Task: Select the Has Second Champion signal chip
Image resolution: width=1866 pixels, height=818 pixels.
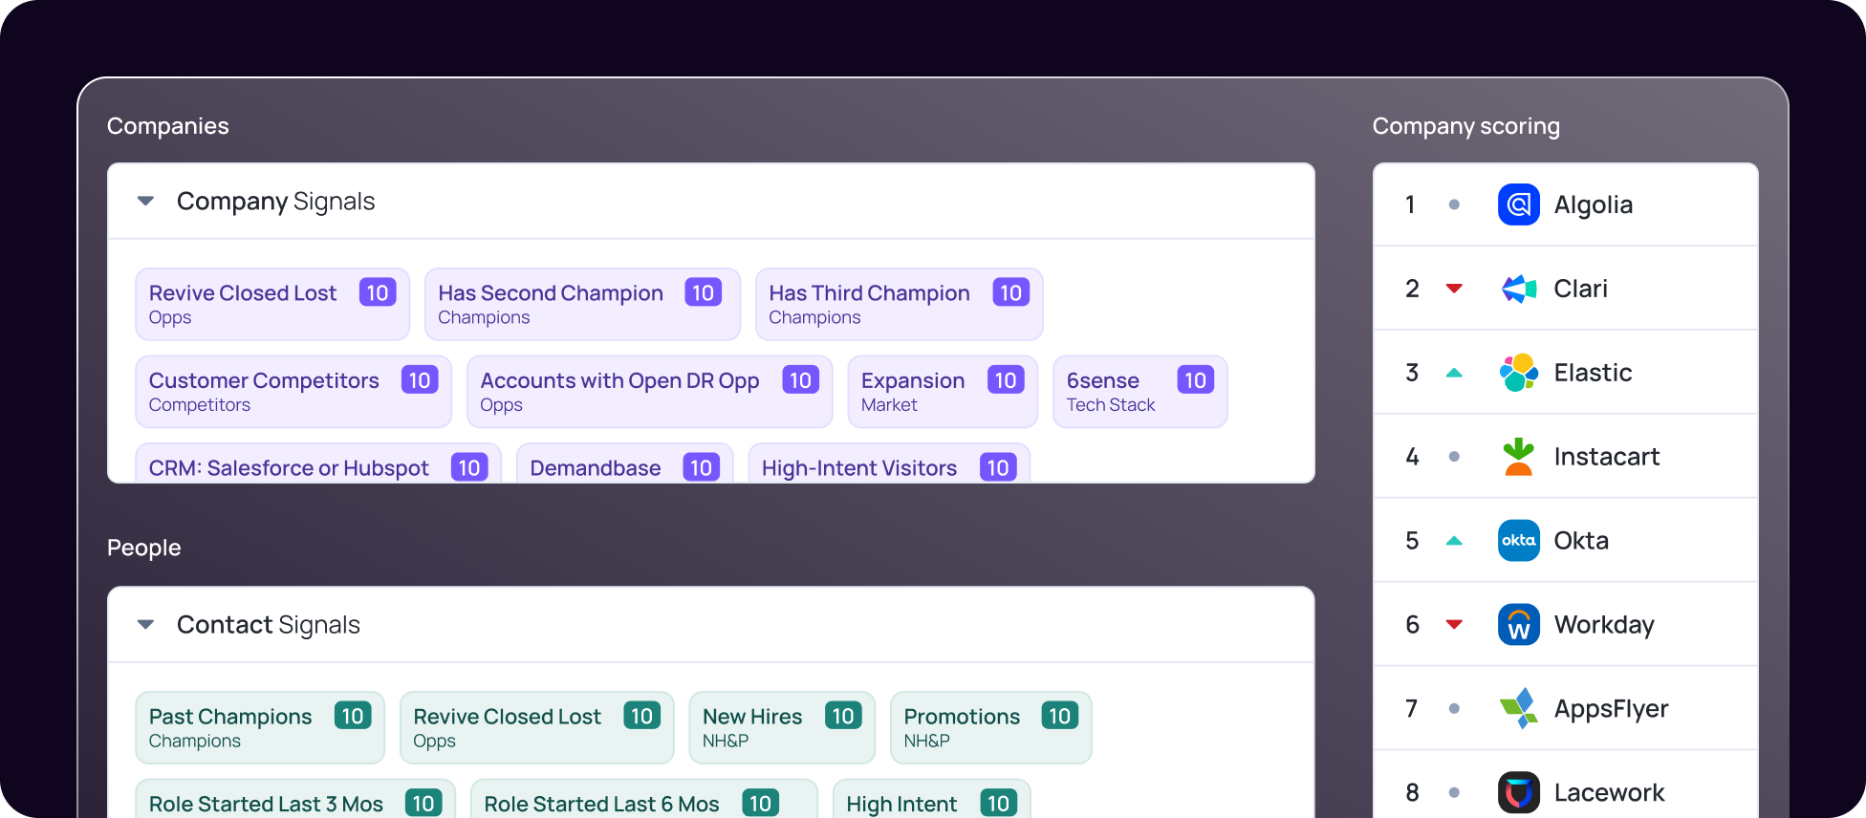Action: pos(582,304)
